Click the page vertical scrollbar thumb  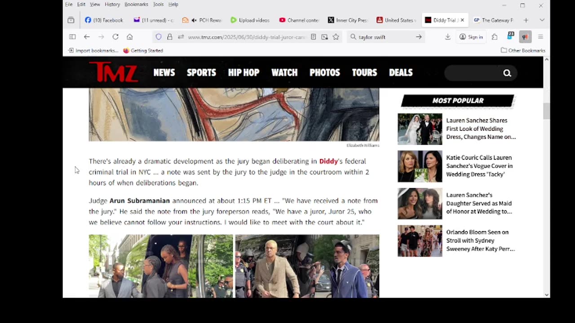[546, 111]
